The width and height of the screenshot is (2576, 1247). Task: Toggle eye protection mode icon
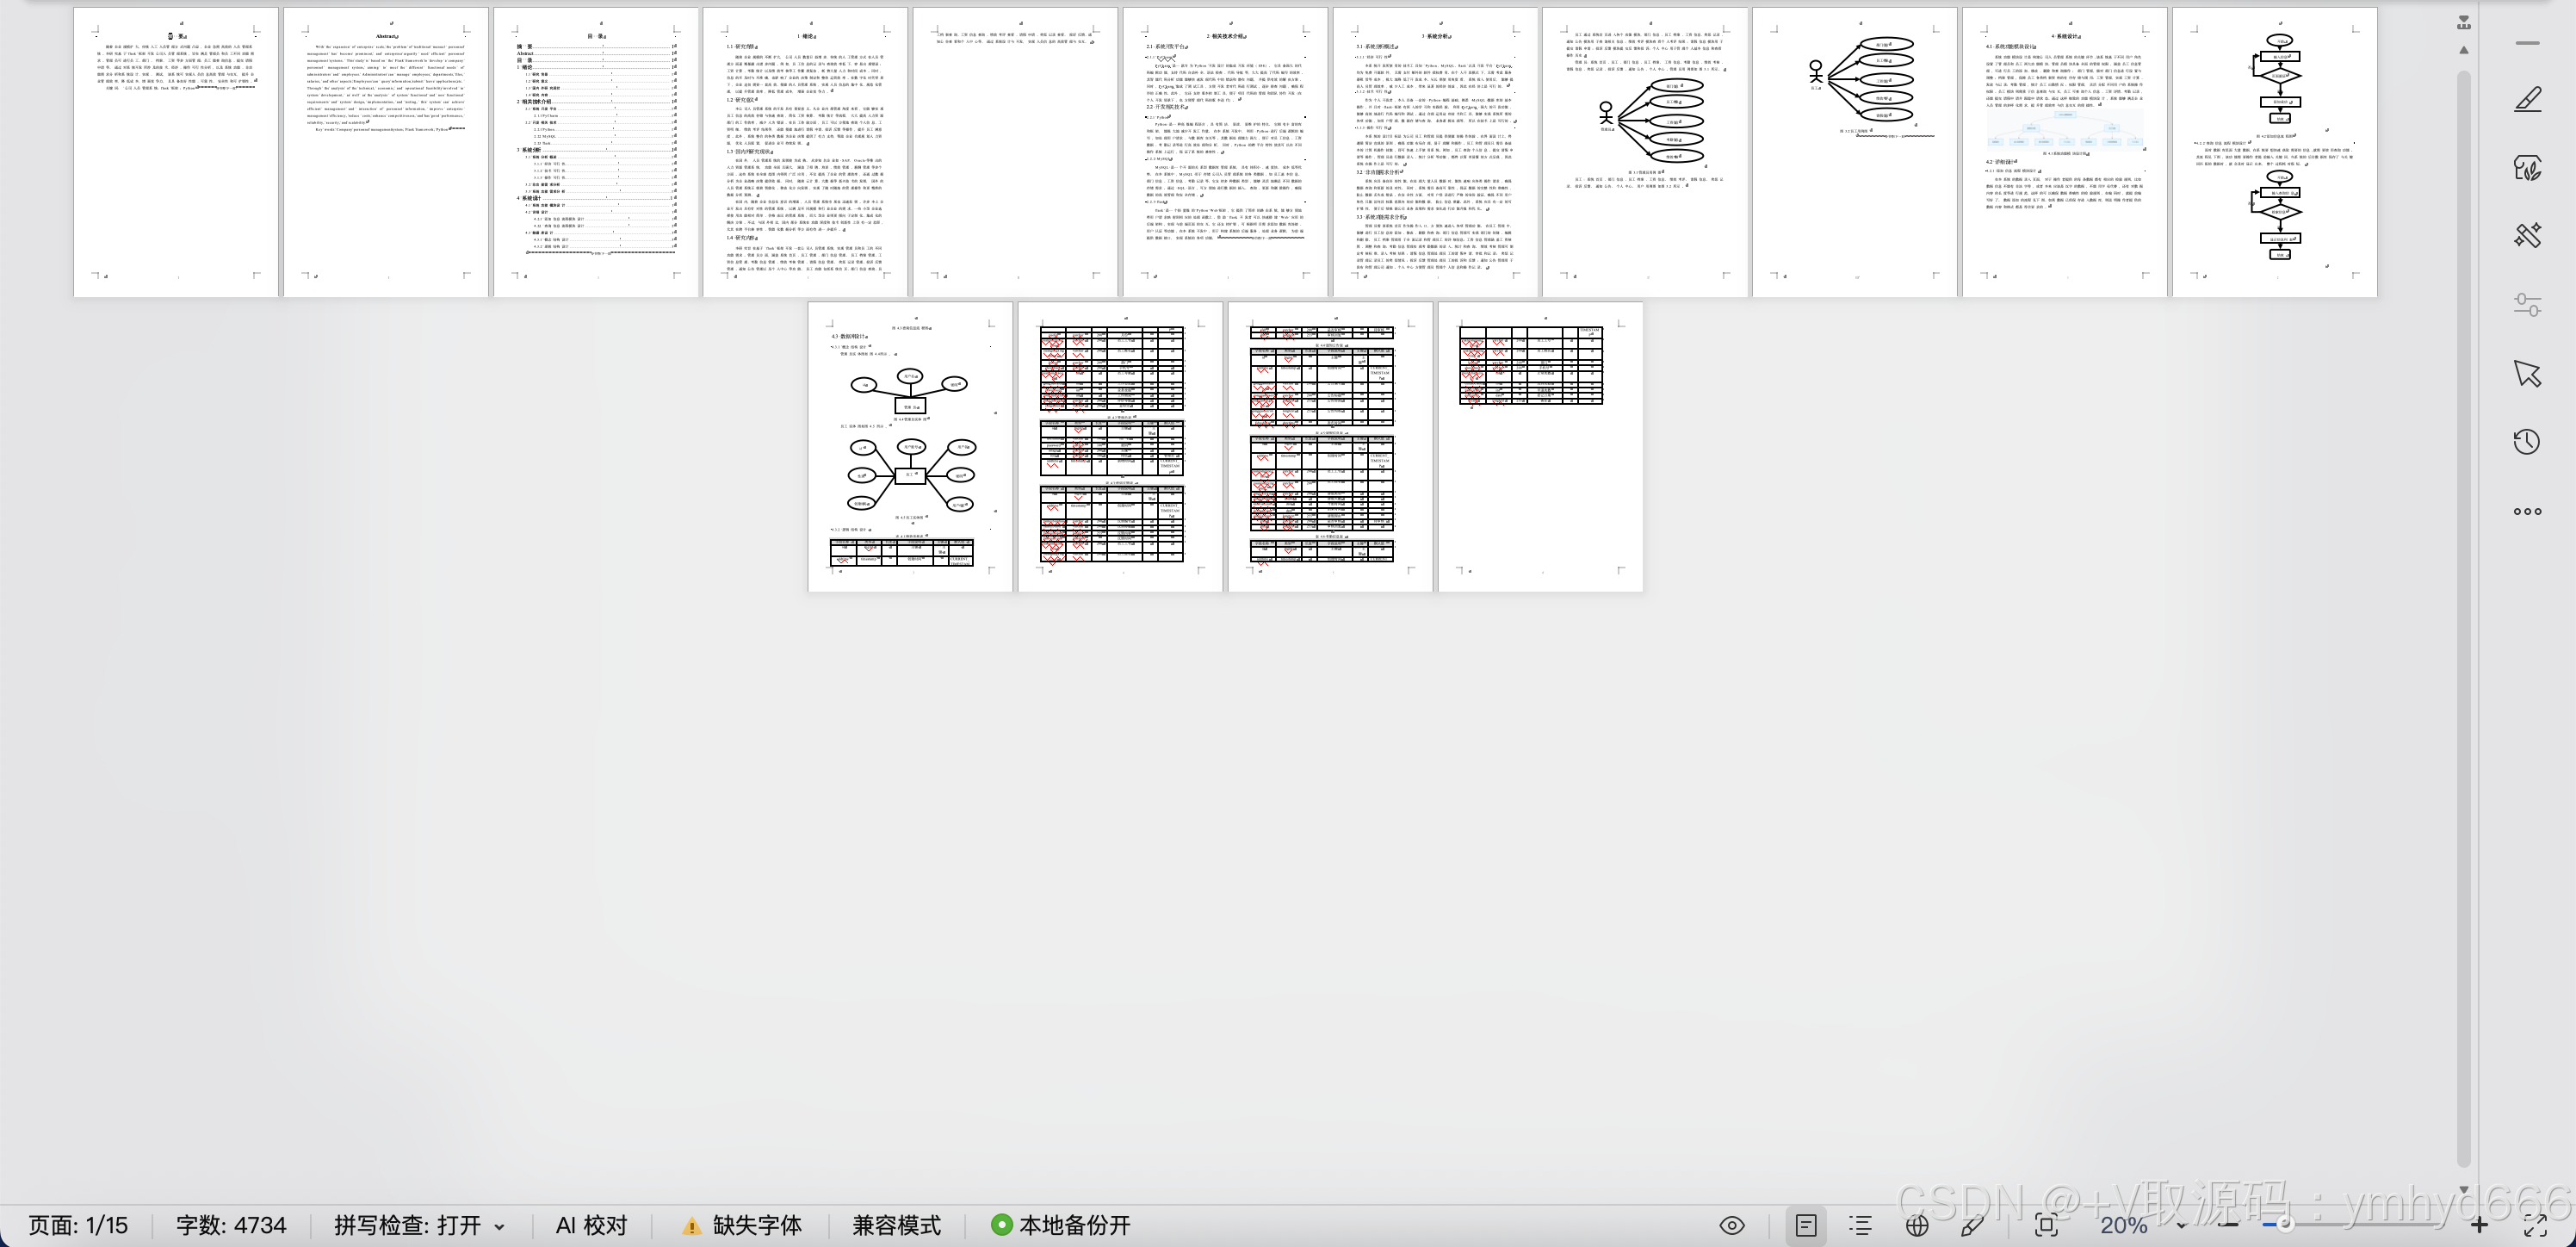click(x=1732, y=1226)
